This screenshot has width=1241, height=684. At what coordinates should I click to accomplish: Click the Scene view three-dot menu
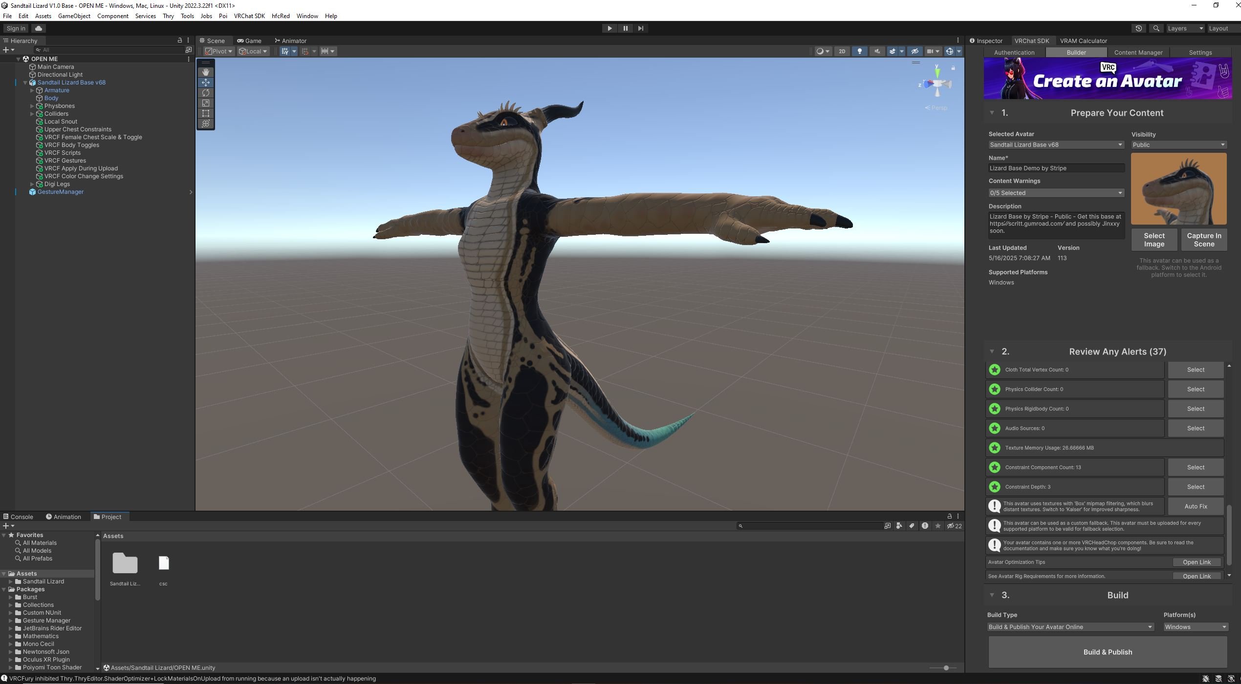point(958,41)
